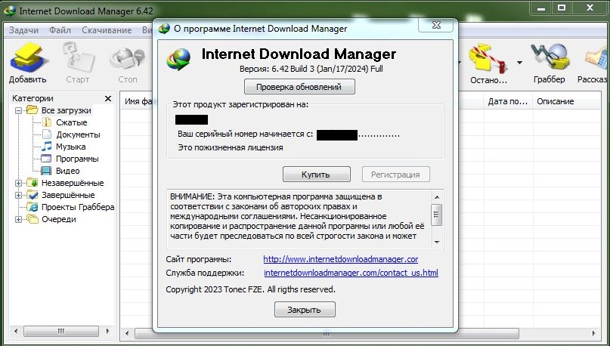Open dropdown arrow next to Остано... icon
The image size is (610, 346).
pyautogui.click(x=520, y=63)
